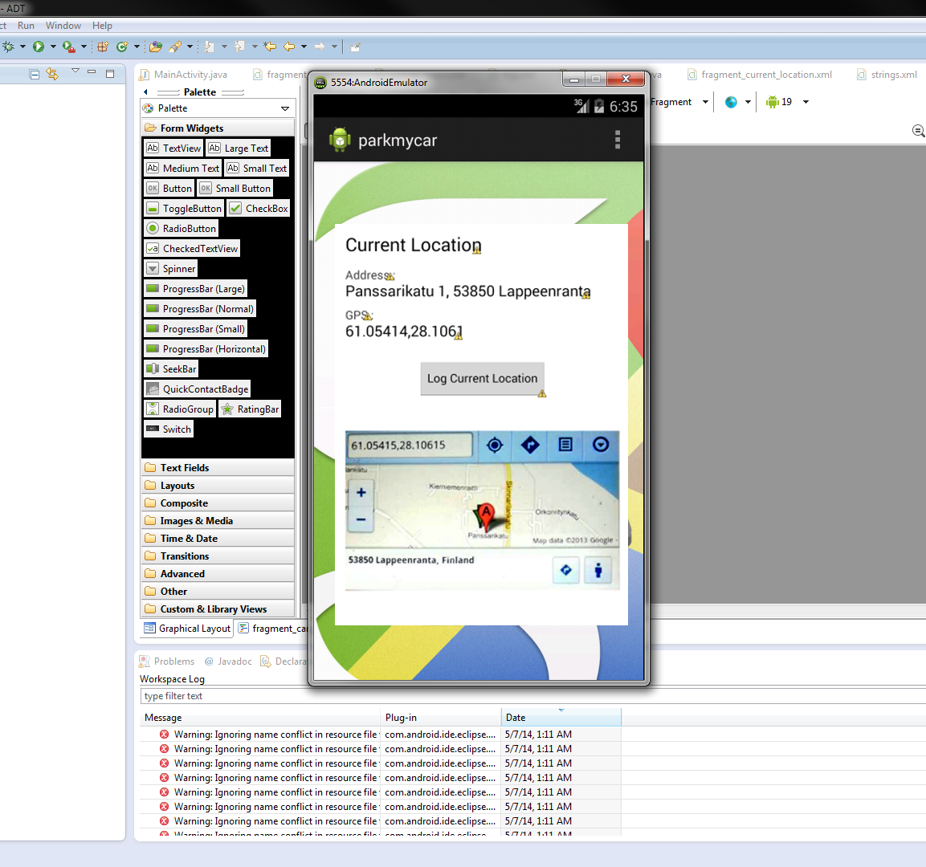Toggle Link with Editor arrows icon
The width and height of the screenshot is (926, 867).
[52, 74]
